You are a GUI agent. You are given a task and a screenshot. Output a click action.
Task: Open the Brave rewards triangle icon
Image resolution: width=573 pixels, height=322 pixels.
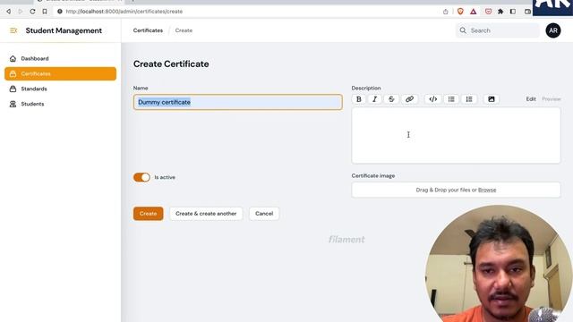[x=474, y=12]
